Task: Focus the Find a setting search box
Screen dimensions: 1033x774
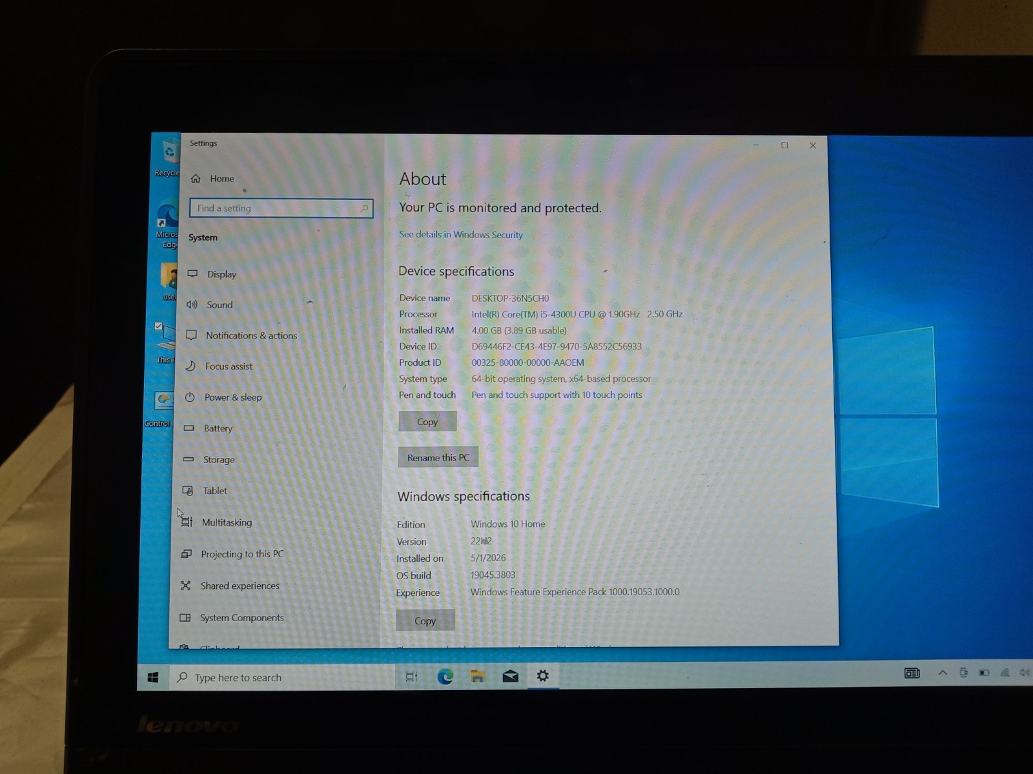Action: 281,208
